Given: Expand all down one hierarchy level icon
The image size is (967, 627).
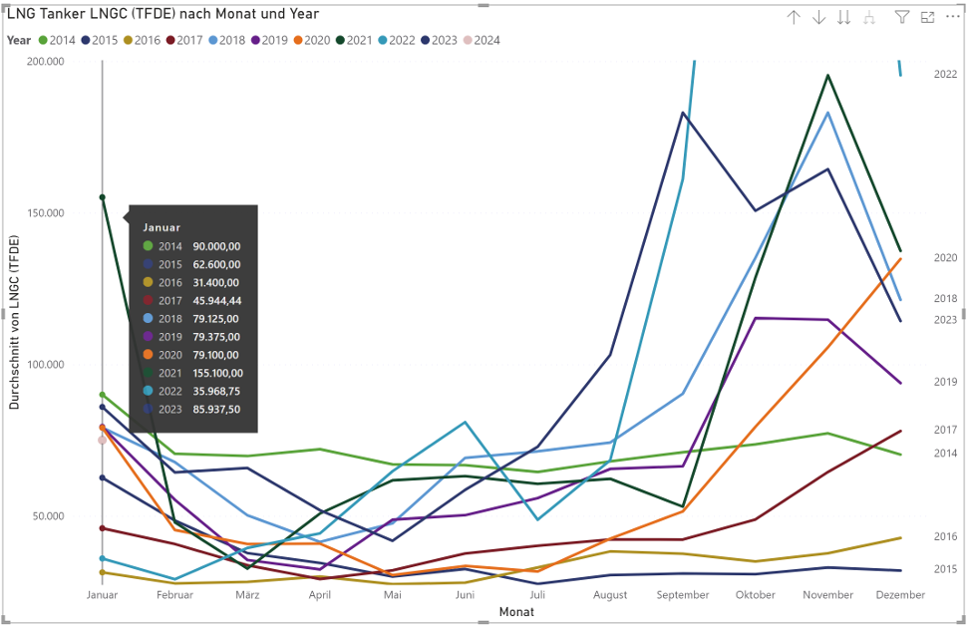Looking at the screenshot, I should pos(869,17).
